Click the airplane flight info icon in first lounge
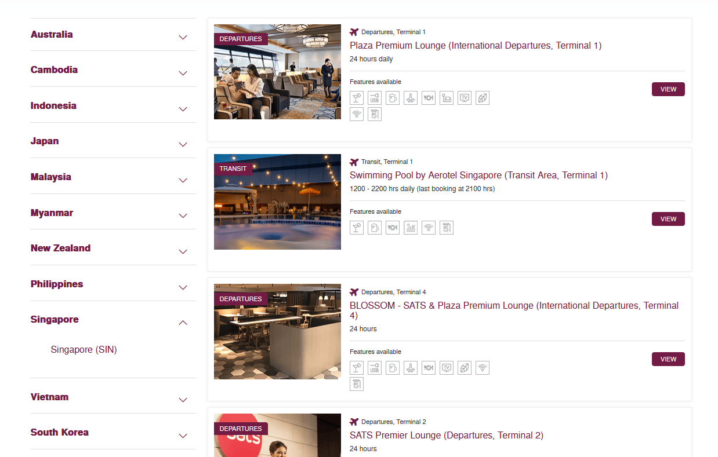Viewport: 718px width, 457px height. pos(411,98)
